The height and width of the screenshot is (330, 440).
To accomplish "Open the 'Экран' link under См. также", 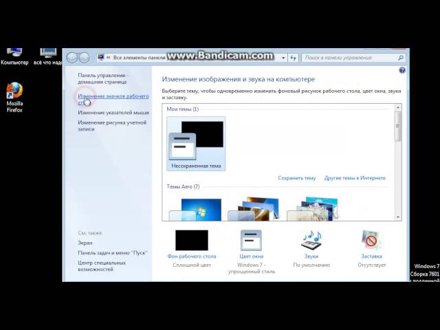I will (85, 243).
